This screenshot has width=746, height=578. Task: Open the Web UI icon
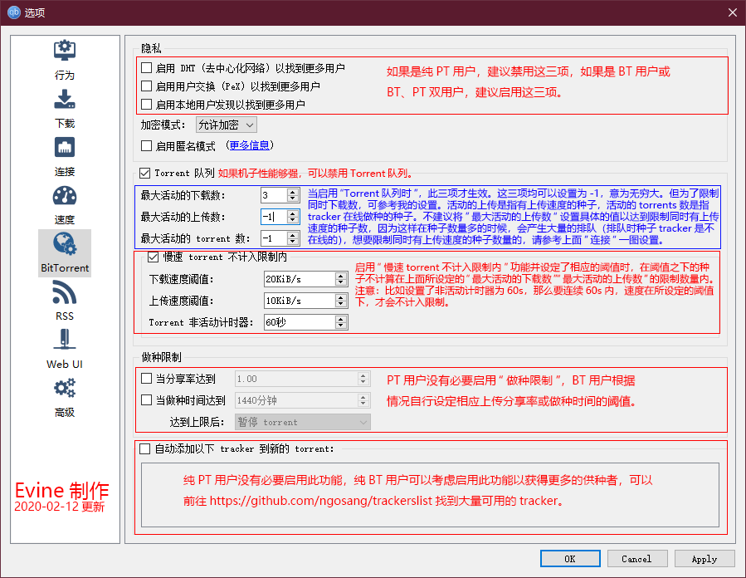64,340
